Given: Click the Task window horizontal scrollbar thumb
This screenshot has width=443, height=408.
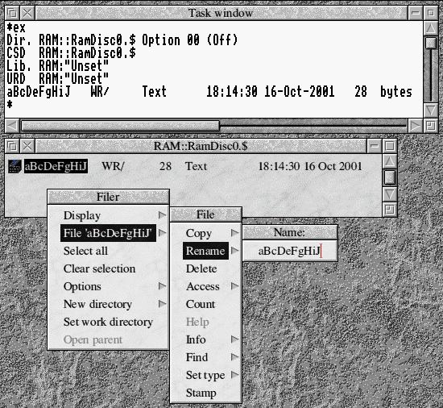Looking at the screenshot, I should point(120,126).
